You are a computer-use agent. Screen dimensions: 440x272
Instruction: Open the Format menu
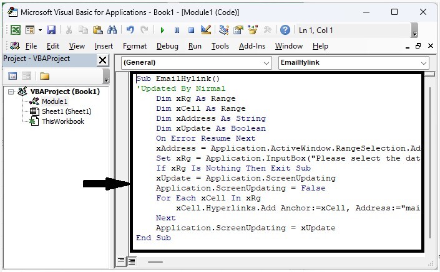pos(135,46)
